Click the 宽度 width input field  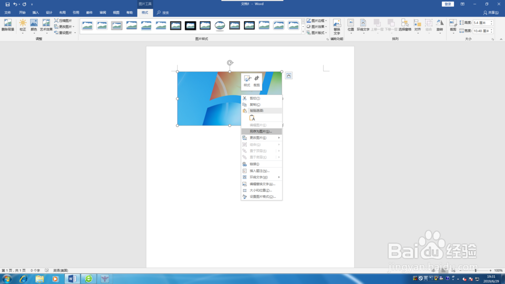(482, 31)
